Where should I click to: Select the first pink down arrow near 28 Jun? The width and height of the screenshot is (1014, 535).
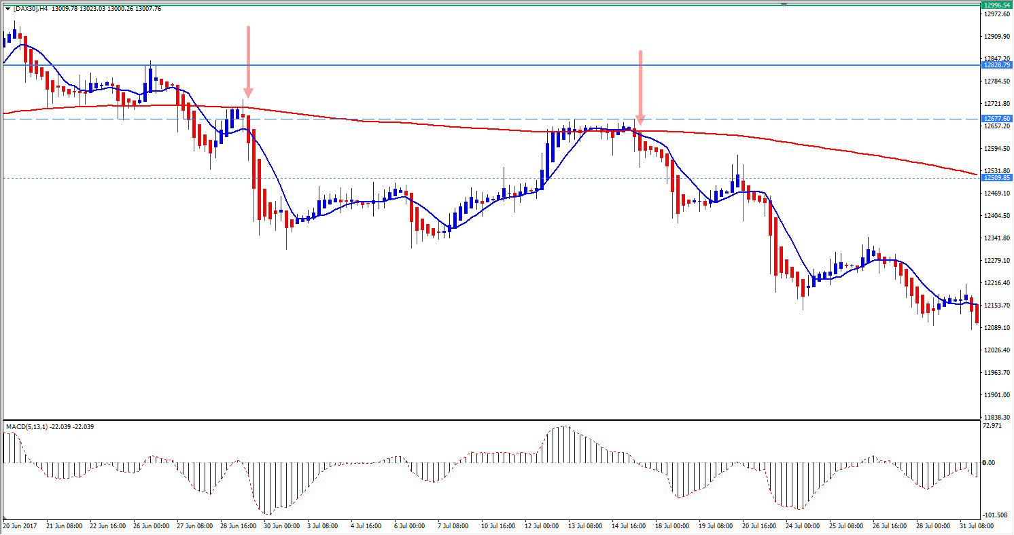249,61
